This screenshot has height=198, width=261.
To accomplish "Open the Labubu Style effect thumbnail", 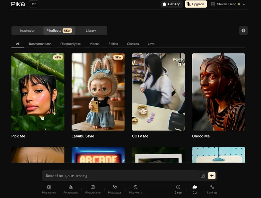I will pyautogui.click(x=98, y=92).
